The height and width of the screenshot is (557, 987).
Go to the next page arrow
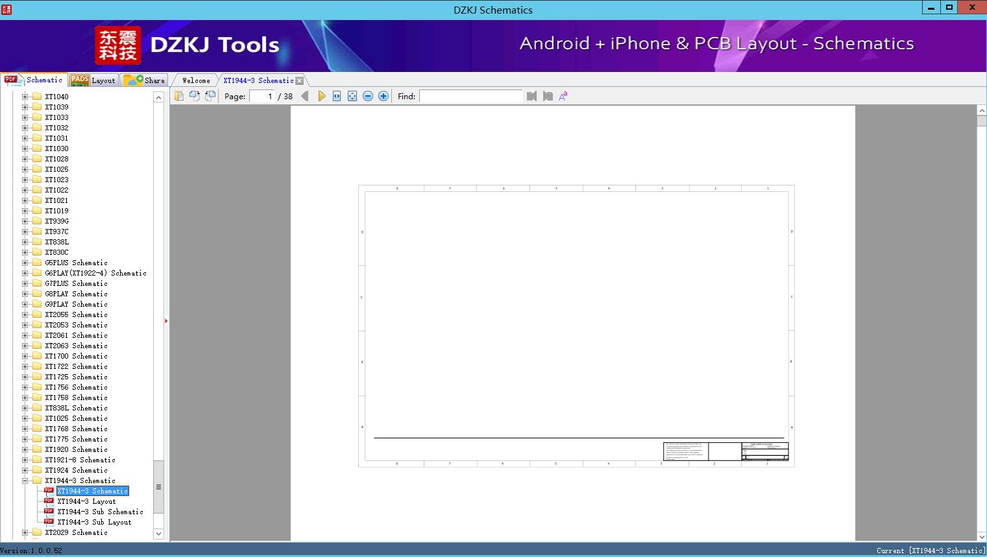pyautogui.click(x=322, y=96)
